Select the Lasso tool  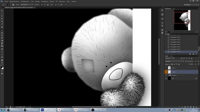click(x=2, y=16)
